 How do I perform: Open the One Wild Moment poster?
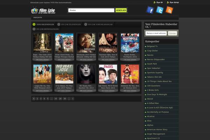pos(42,74)
